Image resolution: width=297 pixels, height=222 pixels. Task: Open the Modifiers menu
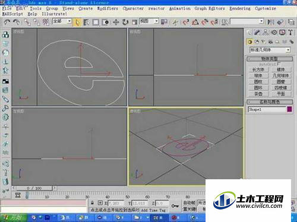click(108, 8)
